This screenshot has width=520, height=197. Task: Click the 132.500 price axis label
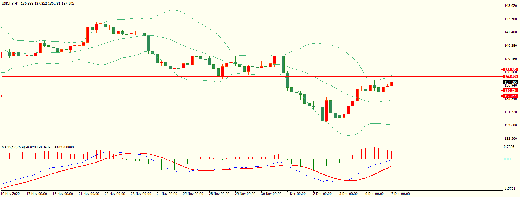click(511, 139)
